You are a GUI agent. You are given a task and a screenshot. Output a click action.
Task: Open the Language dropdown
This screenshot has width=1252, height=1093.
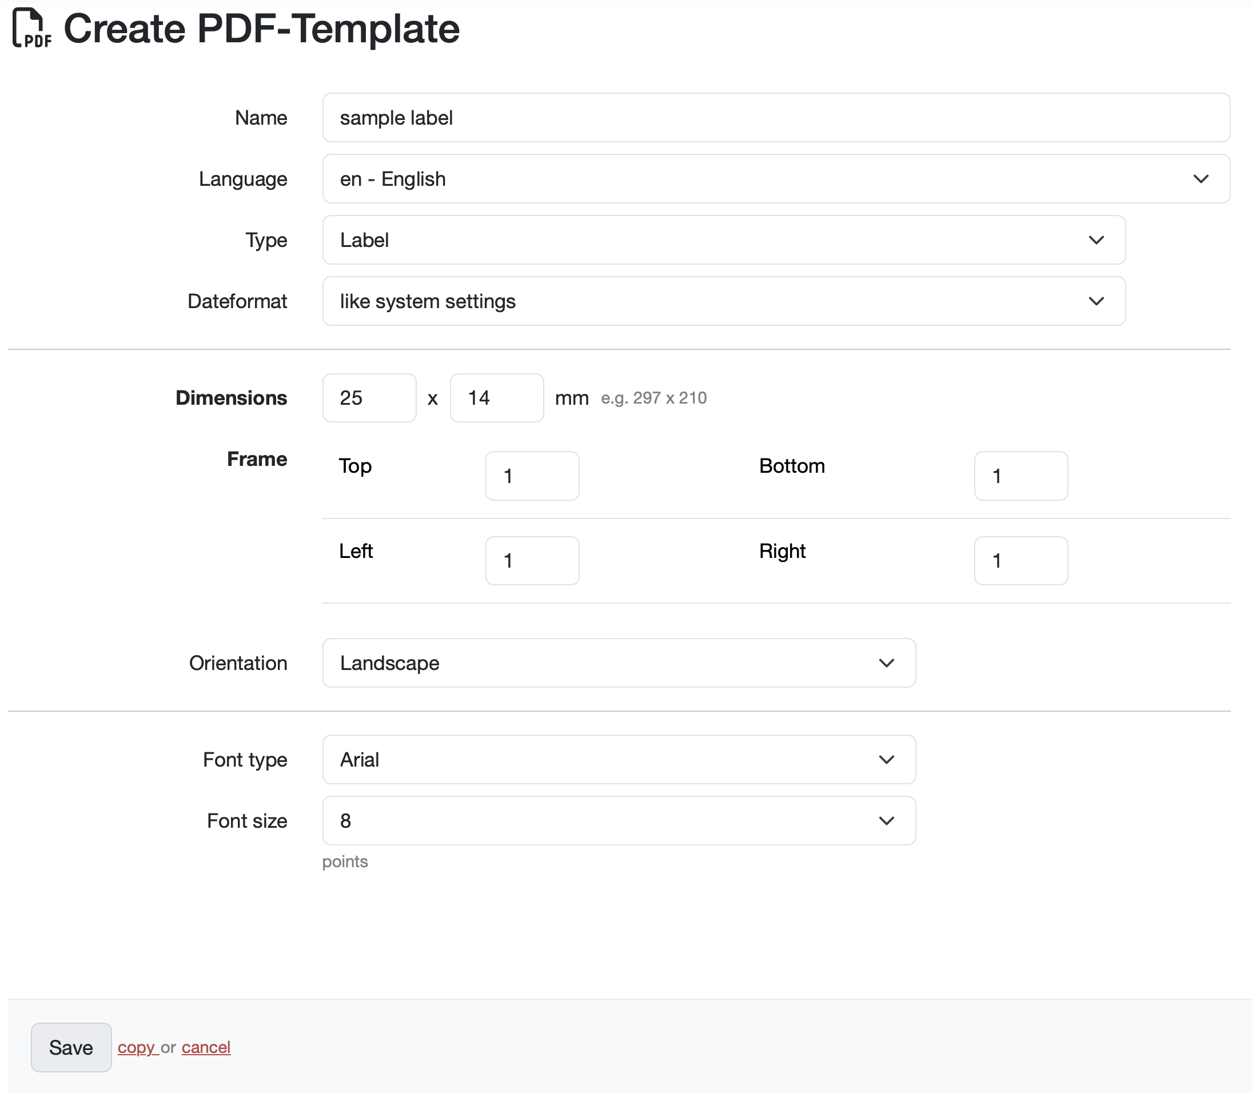pyautogui.click(x=775, y=179)
